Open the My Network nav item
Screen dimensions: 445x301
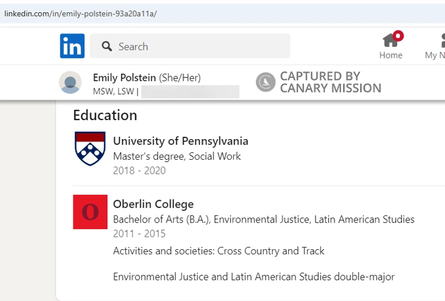coord(435,46)
